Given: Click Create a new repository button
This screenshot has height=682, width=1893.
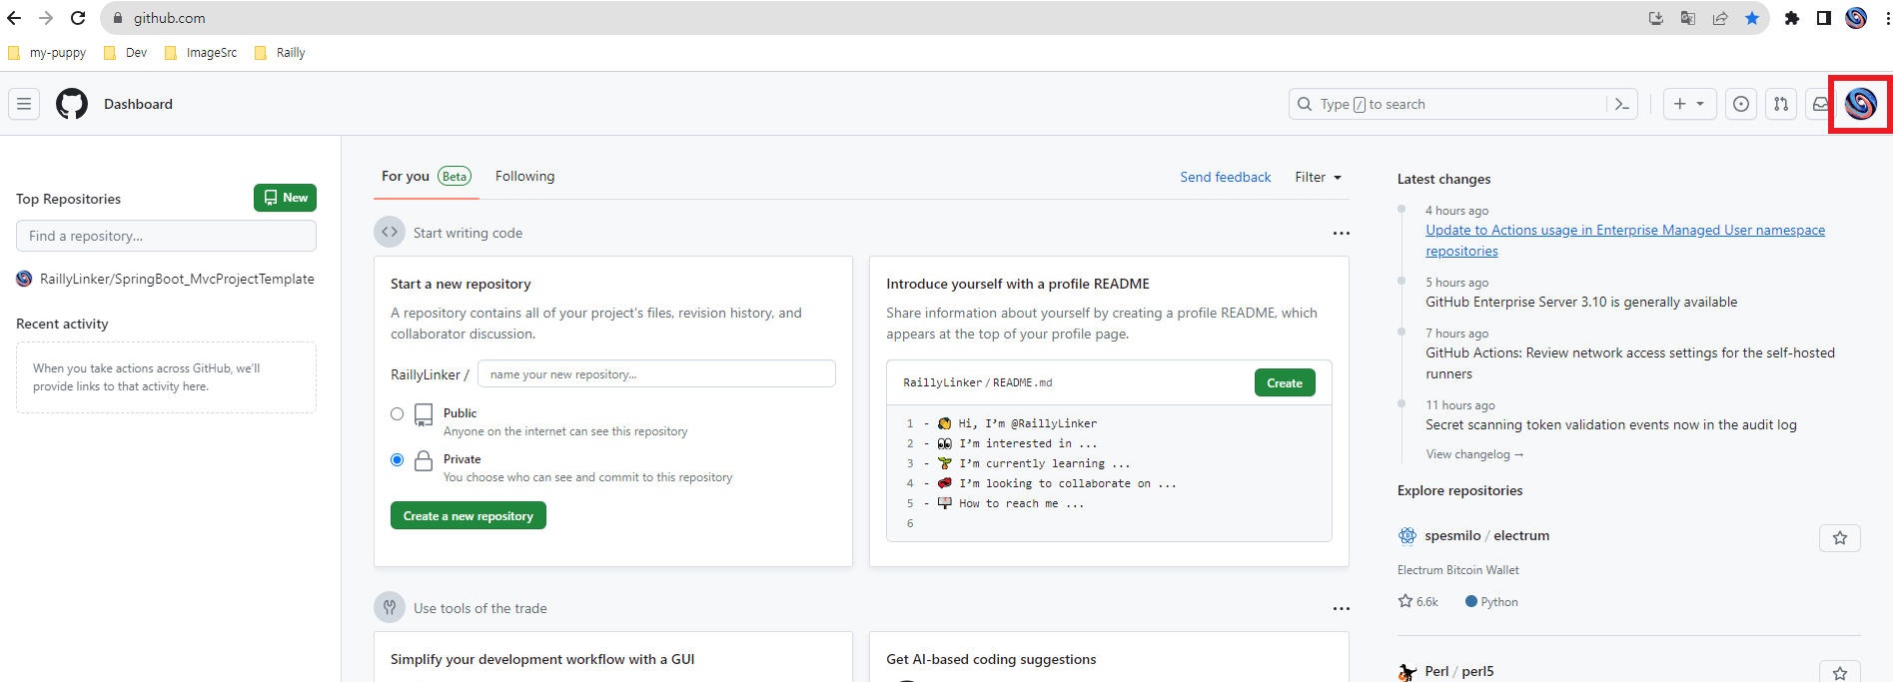Looking at the screenshot, I should click(x=469, y=515).
